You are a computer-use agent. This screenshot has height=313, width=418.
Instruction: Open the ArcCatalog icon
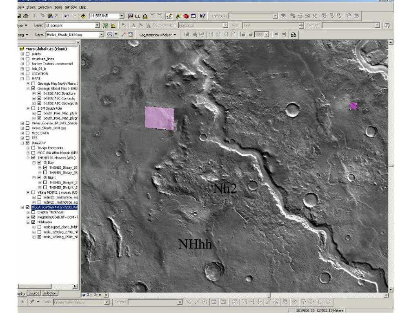[178, 16]
